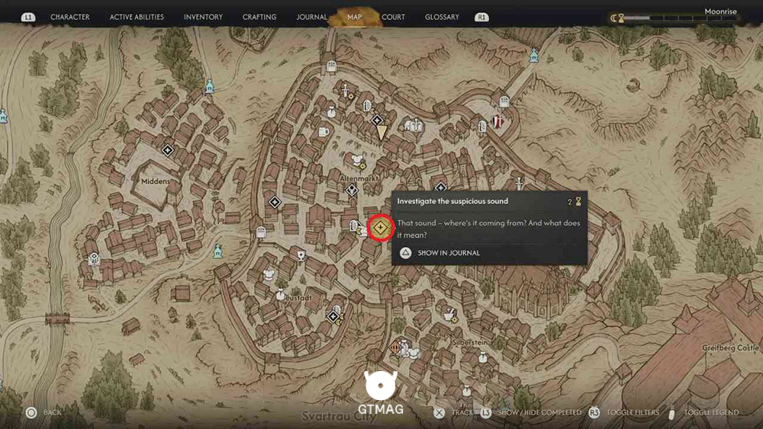Click Track to follow the quest
763x429 pixels.
coord(453,412)
